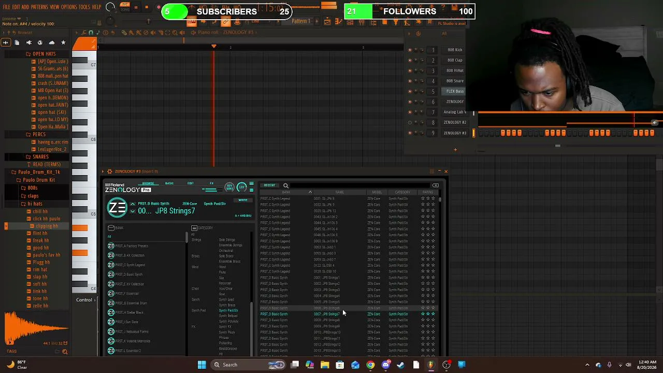Click the record button in transport
The width and height of the screenshot is (663, 373).
pyautogui.click(x=158, y=7)
